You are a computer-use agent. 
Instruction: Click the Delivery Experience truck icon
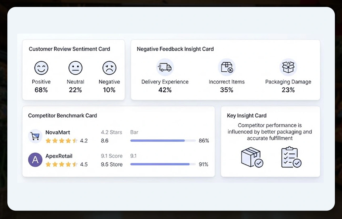tap(165, 67)
